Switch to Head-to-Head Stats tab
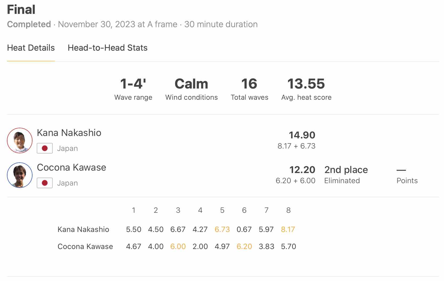 [108, 48]
